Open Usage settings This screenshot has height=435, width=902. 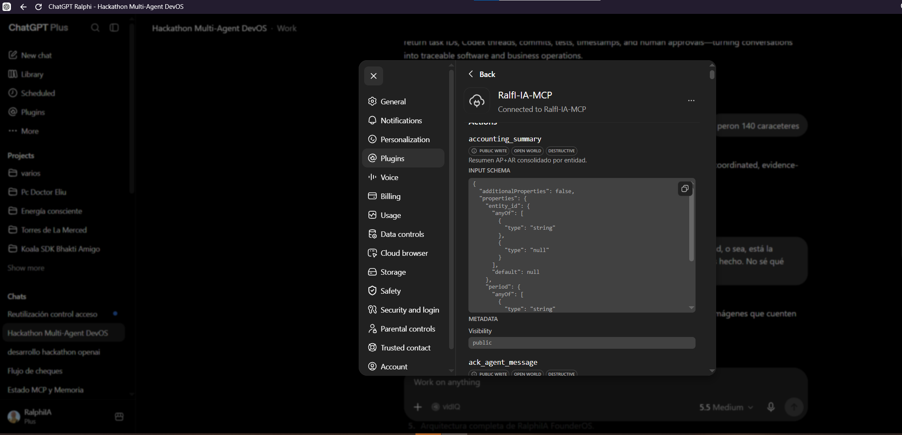coord(403,215)
